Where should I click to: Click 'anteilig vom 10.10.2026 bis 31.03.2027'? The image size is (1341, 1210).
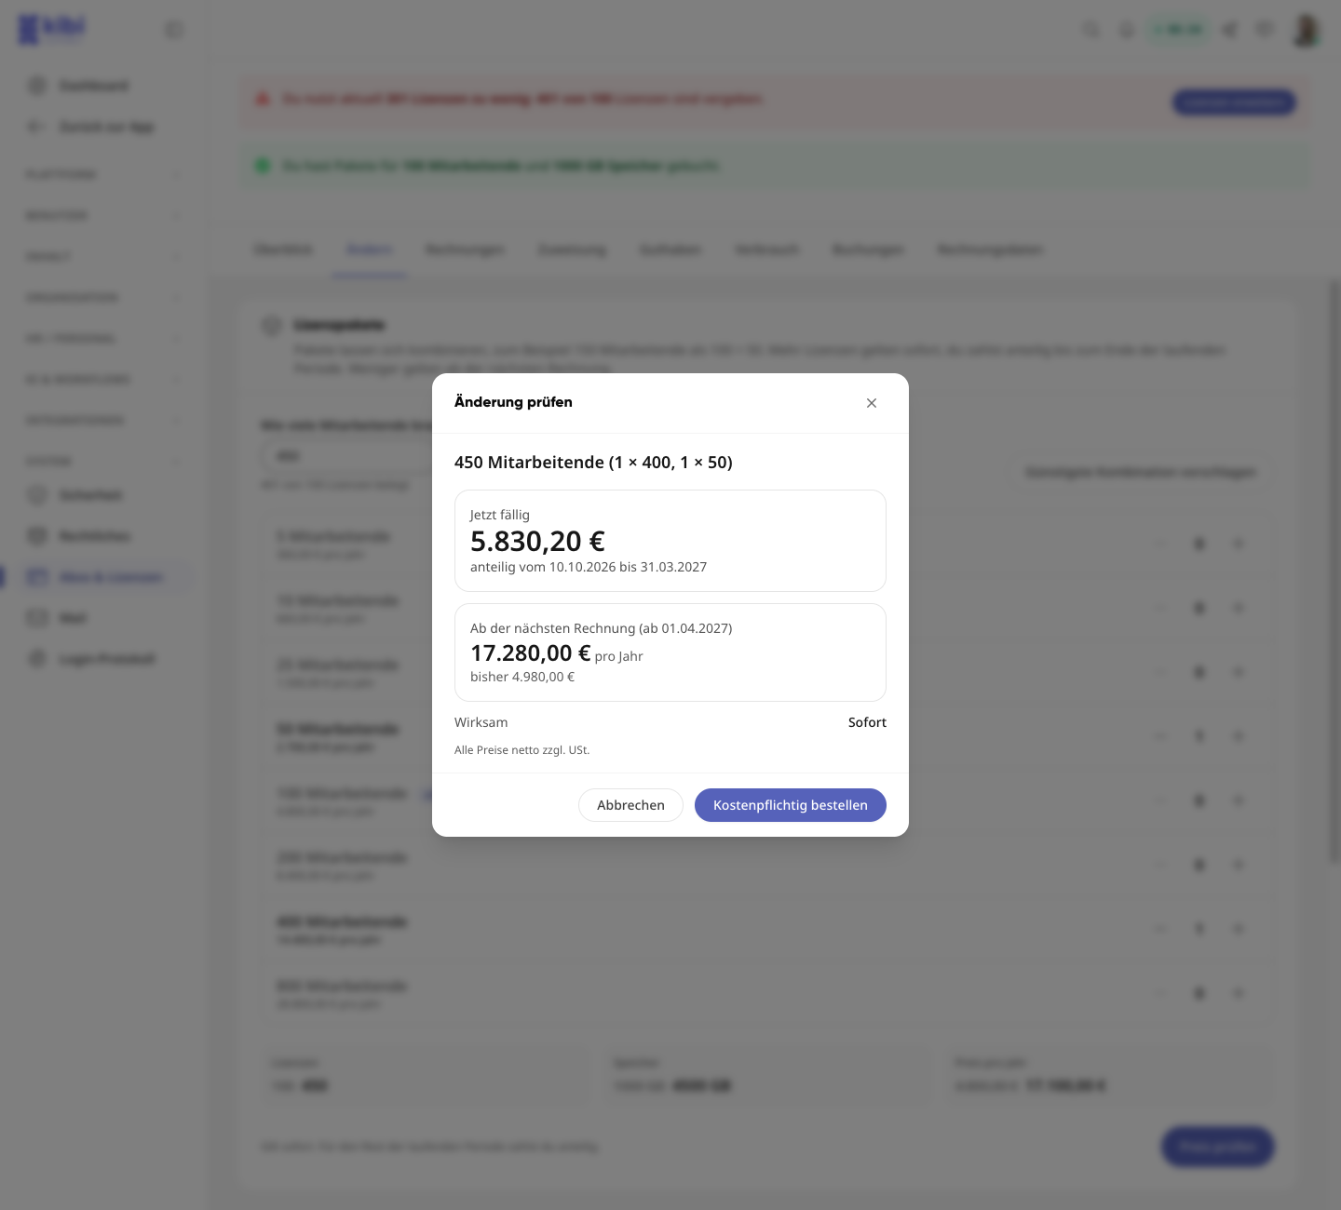click(589, 567)
